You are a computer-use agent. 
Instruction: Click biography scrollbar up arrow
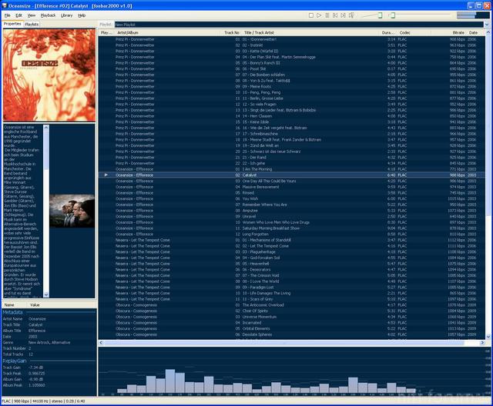46,127
